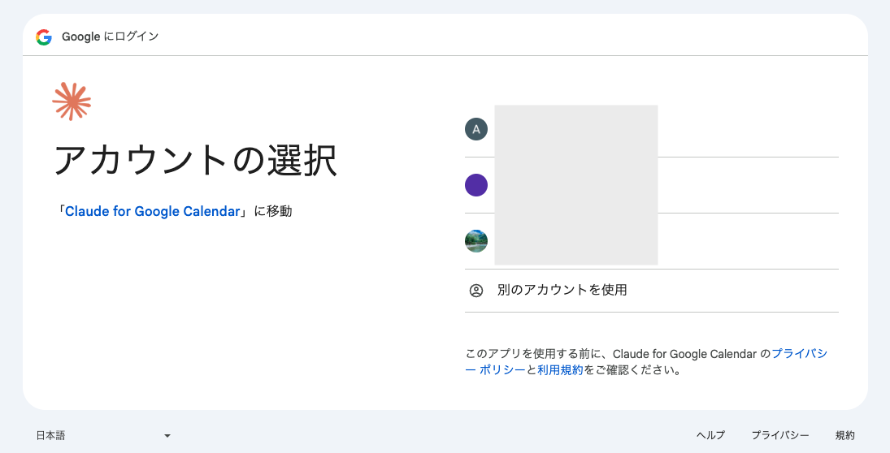Open ヘルプ in the footer
The height and width of the screenshot is (453, 890).
[710, 435]
